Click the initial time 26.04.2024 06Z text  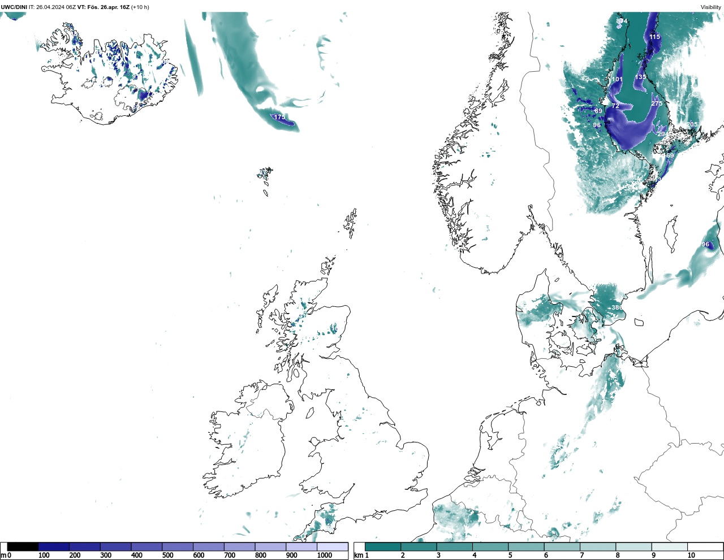pyautogui.click(x=56, y=7)
